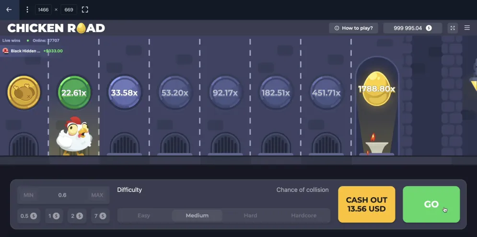Go back with the left arrow icon
Image resolution: width=477 pixels, height=237 pixels.
tap(9, 10)
